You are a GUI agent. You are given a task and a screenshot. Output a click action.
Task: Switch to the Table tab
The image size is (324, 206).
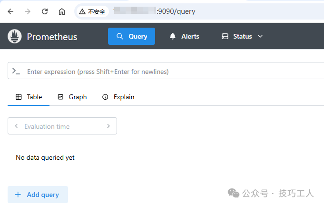click(29, 97)
